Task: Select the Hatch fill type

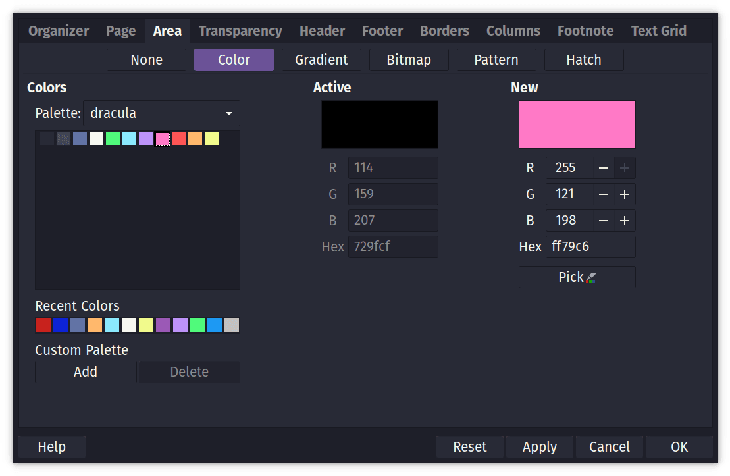Action: point(583,59)
